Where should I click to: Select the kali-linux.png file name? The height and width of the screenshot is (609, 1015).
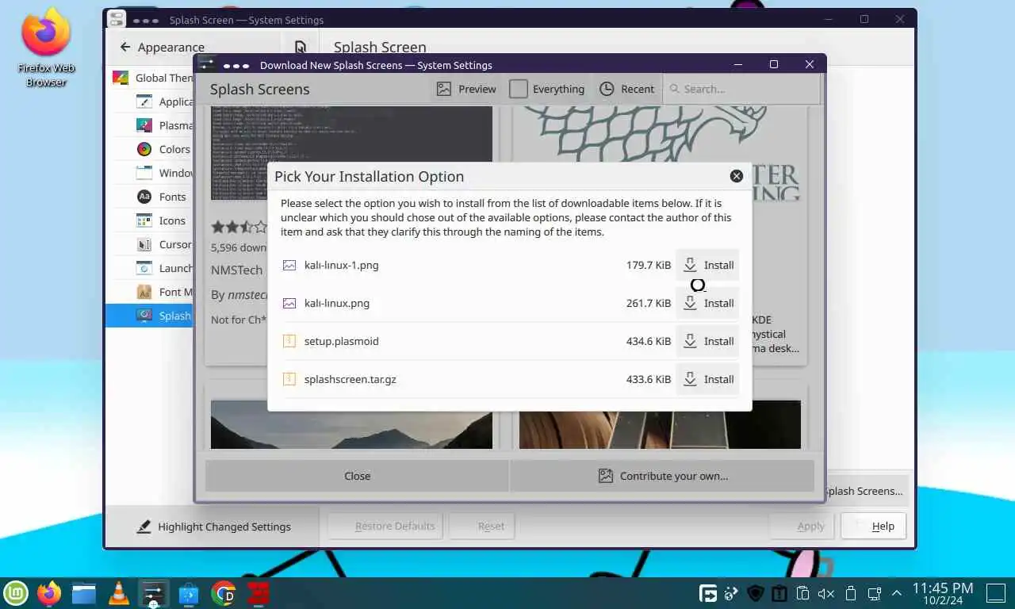pyautogui.click(x=337, y=303)
